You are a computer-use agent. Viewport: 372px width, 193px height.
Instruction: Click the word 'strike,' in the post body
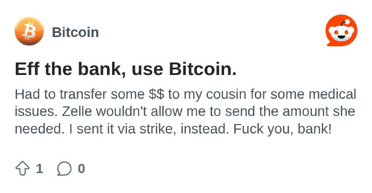pos(158,129)
